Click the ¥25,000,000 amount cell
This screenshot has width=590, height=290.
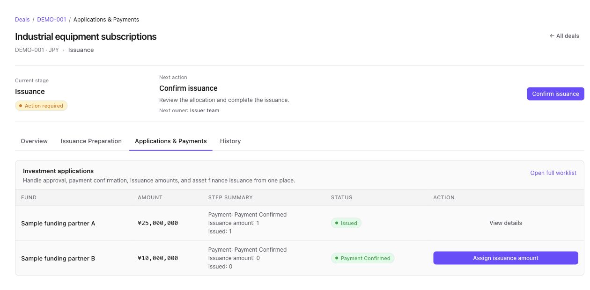(158, 223)
